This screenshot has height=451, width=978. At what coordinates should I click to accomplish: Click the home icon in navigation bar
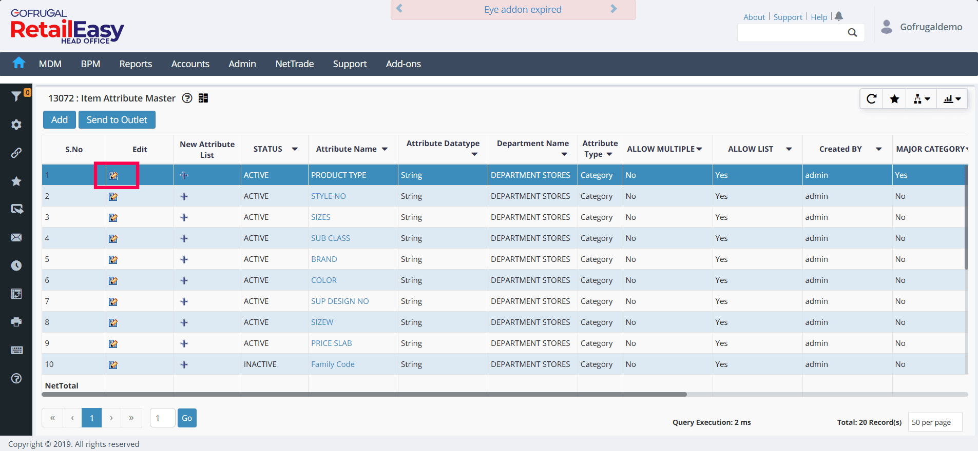[19, 63]
